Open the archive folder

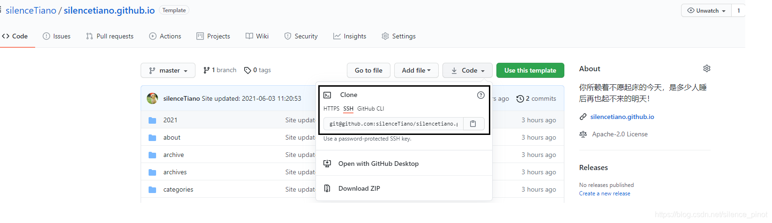point(173,155)
